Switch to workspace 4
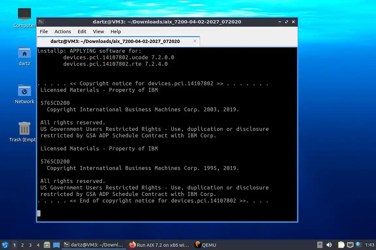Viewport: 376px width, 250px height. [x=38, y=245]
